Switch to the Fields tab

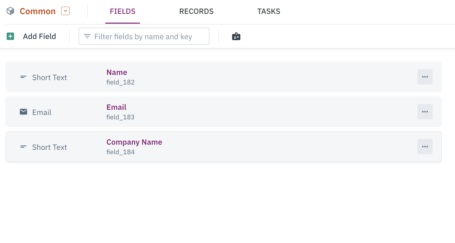pos(122,11)
